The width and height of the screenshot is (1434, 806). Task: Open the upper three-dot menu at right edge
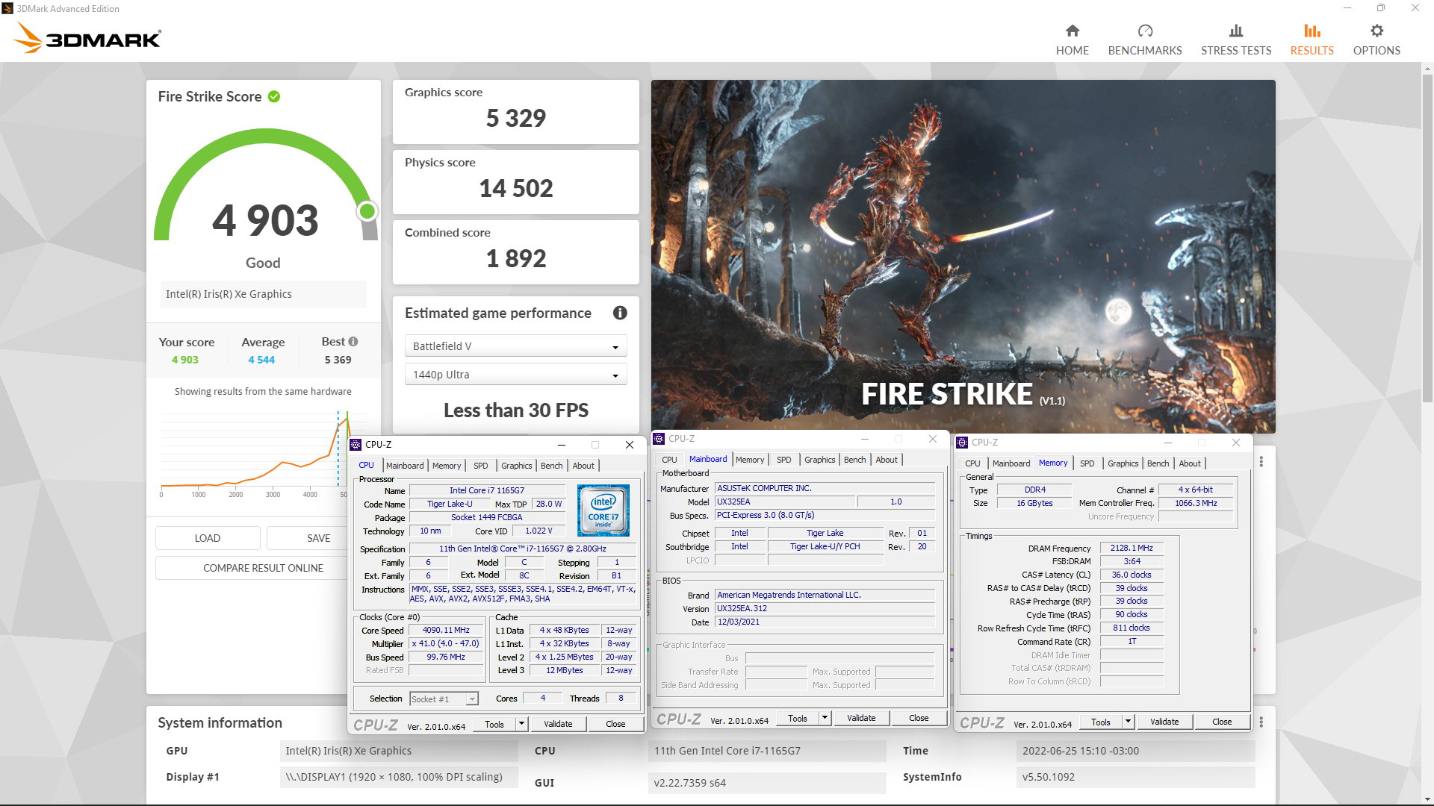click(x=1261, y=462)
